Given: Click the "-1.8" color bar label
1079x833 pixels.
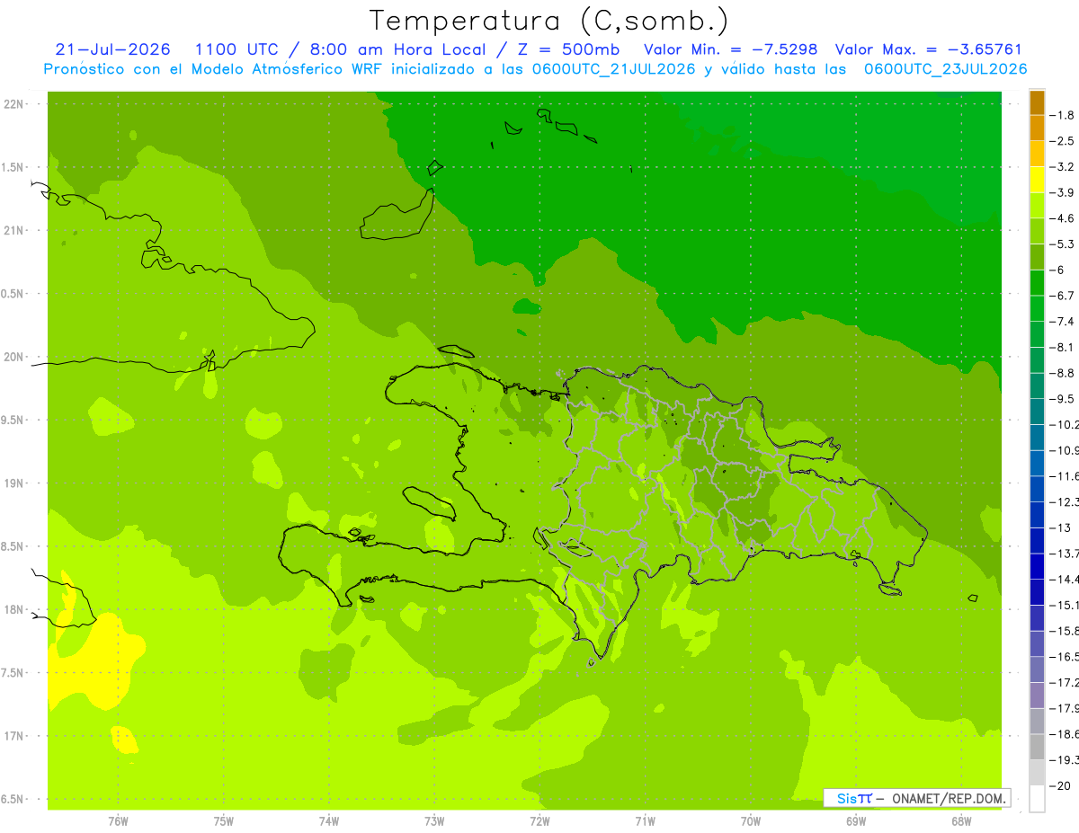Looking at the screenshot, I should coord(1062,115).
